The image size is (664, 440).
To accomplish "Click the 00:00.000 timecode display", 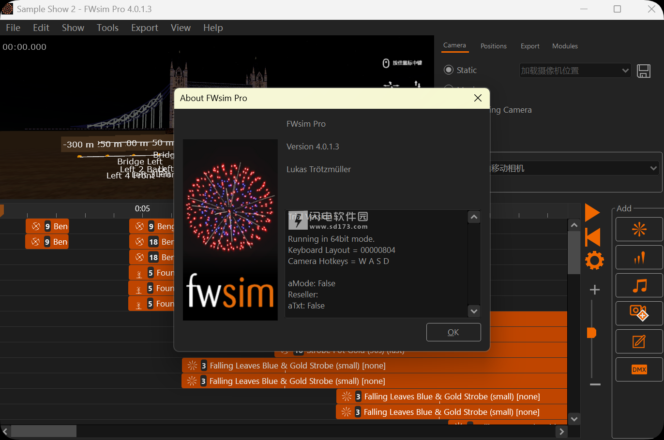I will (25, 47).
